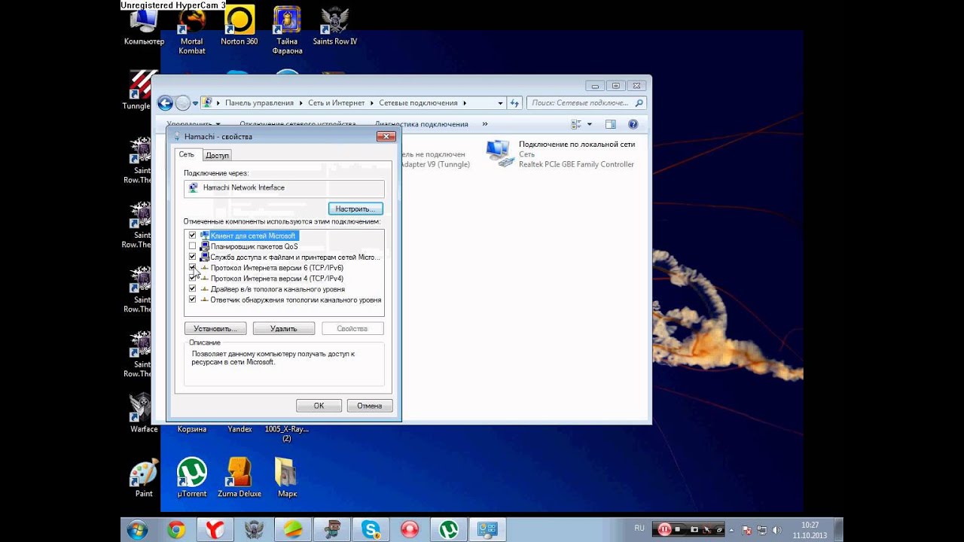Open Action Center flag tray icon

746,530
